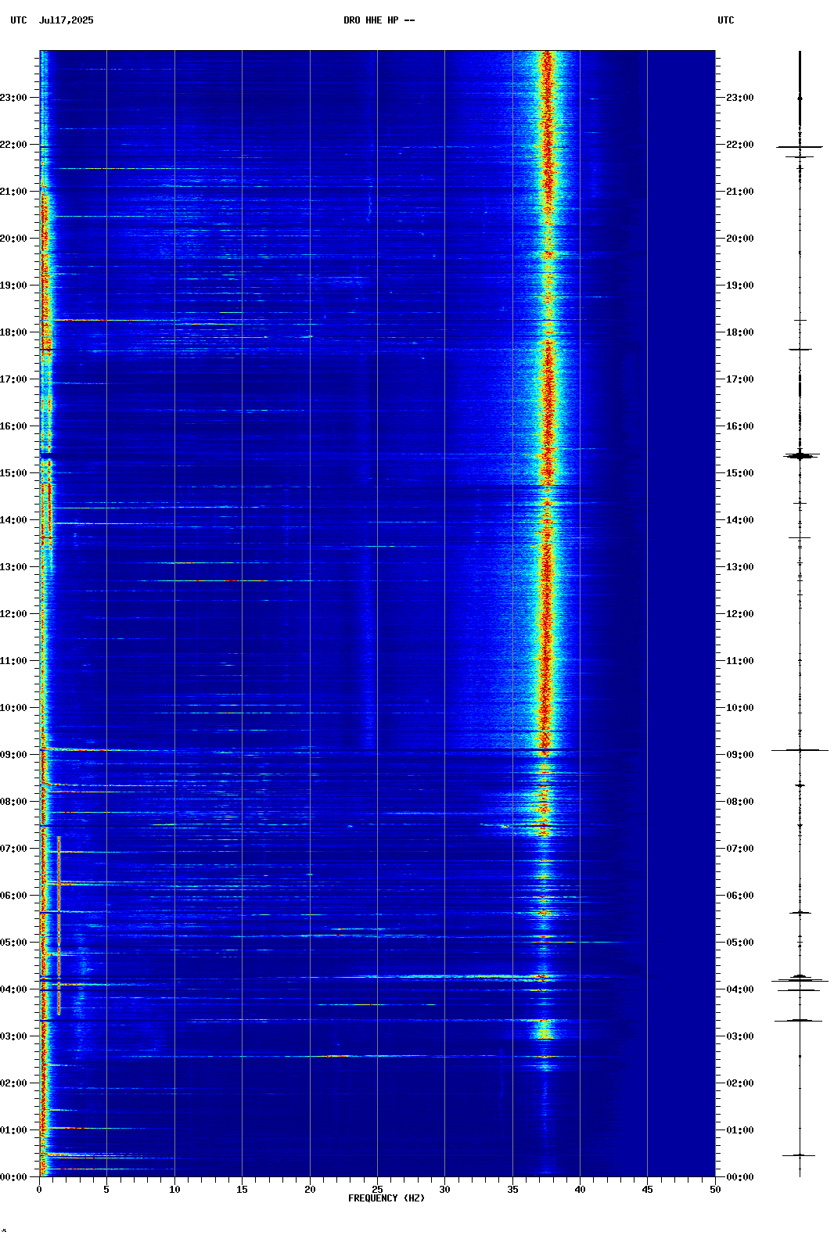Click "12:00" on the right time axis
The height and width of the screenshot is (1239, 834).
740,614
